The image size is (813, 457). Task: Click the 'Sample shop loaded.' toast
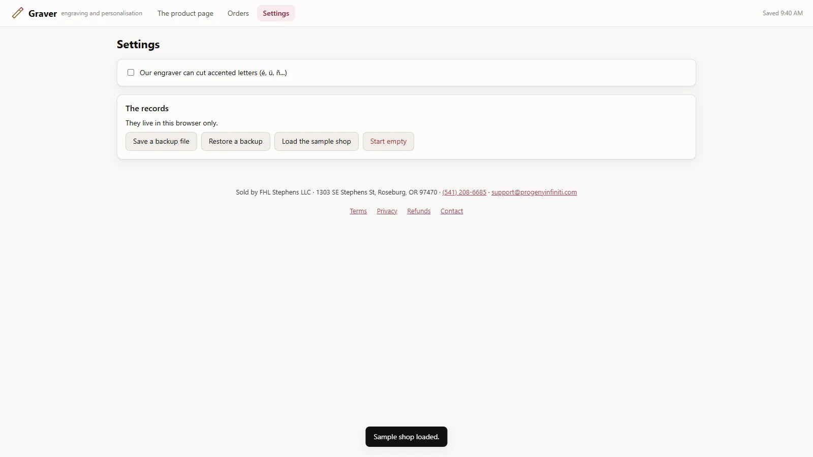coord(407,437)
